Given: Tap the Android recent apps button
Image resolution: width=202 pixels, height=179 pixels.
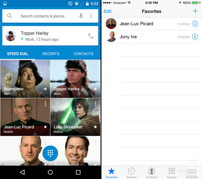Looking at the screenshot, I should 78,172.
